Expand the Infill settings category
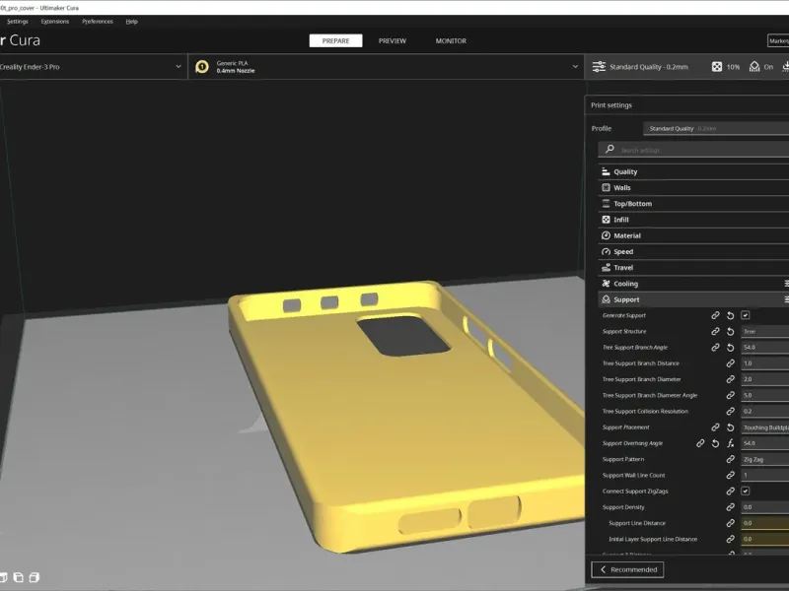 tap(693, 220)
